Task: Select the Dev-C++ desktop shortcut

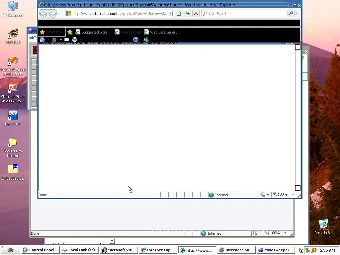Action: point(13,118)
